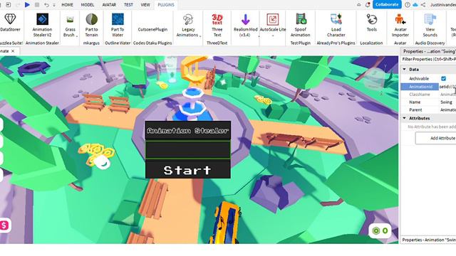The image size is (456, 256).
Task: Undo the last action
Action: (46, 5)
